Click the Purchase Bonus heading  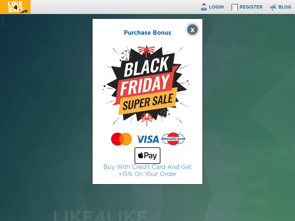(x=147, y=33)
